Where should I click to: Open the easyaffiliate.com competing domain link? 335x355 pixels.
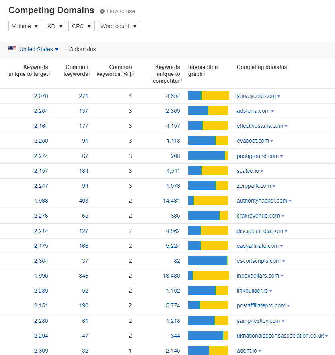click(257, 246)
